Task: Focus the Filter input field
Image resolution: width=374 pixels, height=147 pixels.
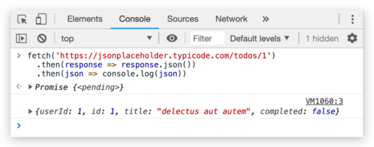Action: click(x=207, y=39)
